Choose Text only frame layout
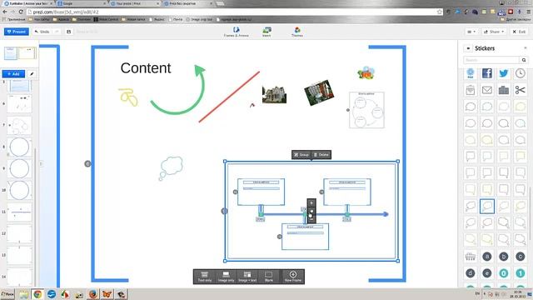 (205, 277)
